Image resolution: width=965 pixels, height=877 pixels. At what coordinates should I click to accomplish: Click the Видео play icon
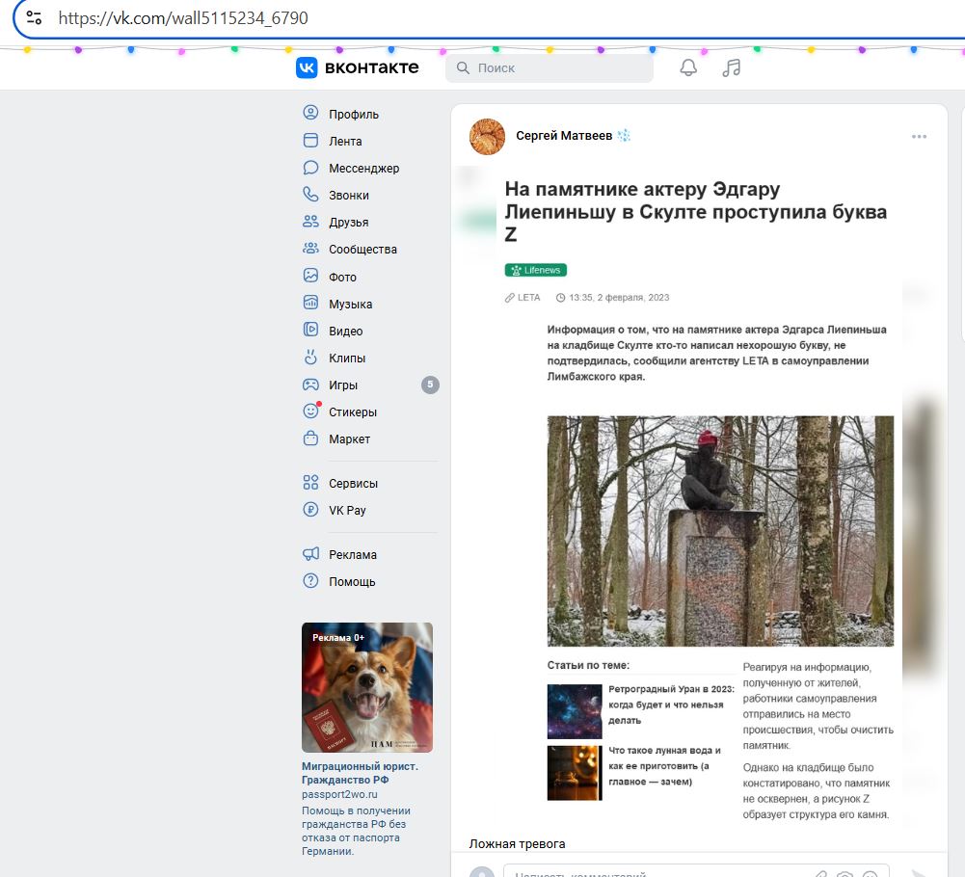pos(310,330)
